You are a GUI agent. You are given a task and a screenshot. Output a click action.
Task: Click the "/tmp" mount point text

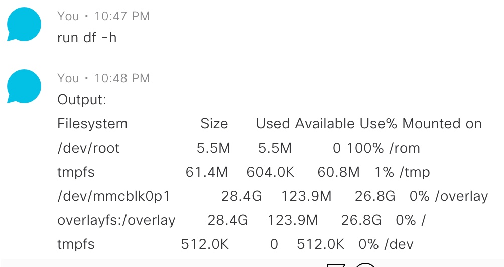pyautogui.click(x=415, y=172)
